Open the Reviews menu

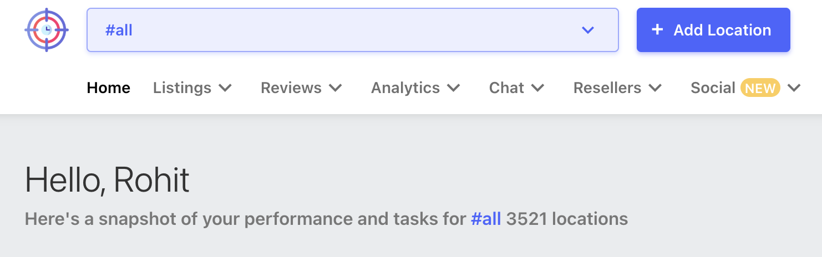click(x=291, y=88)
